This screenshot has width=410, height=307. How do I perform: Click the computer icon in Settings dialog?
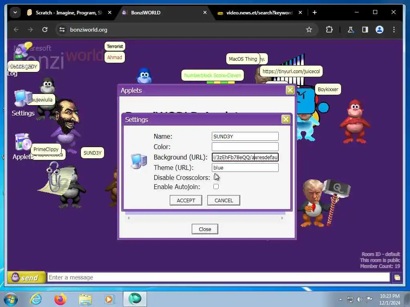coord(139,161)
